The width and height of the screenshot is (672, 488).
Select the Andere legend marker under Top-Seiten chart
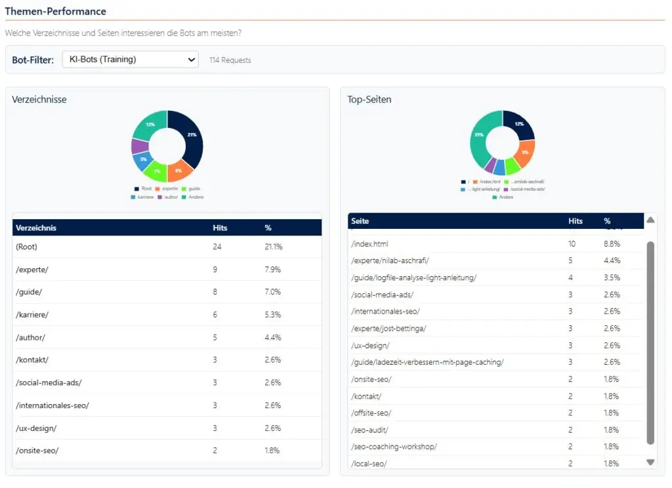click(x=494, y=196)
